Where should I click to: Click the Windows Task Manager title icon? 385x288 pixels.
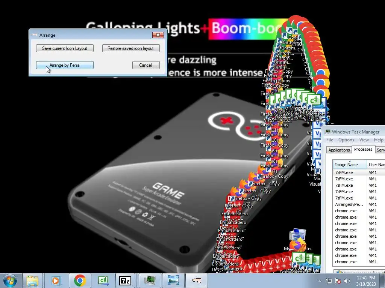pos(327,132)
